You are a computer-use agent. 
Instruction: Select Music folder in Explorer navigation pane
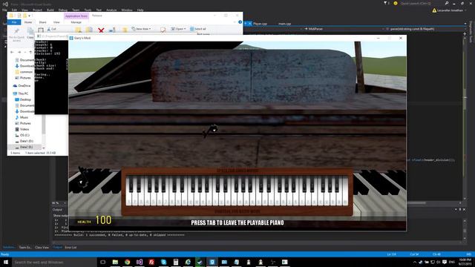click(22, 117)
